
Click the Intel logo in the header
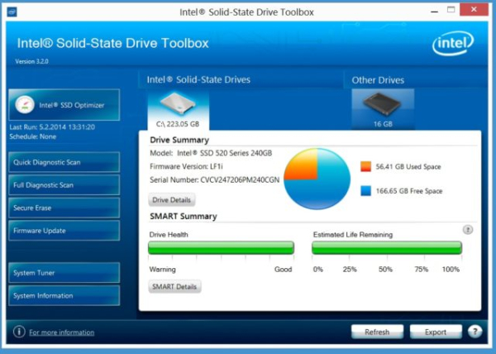[453, 43]
